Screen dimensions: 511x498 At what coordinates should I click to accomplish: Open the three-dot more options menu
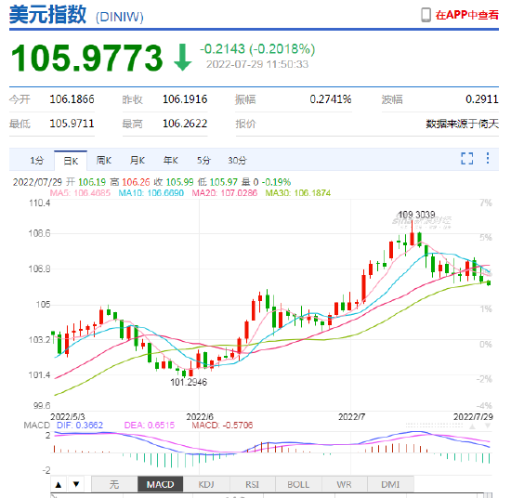(x=488, y=158)
